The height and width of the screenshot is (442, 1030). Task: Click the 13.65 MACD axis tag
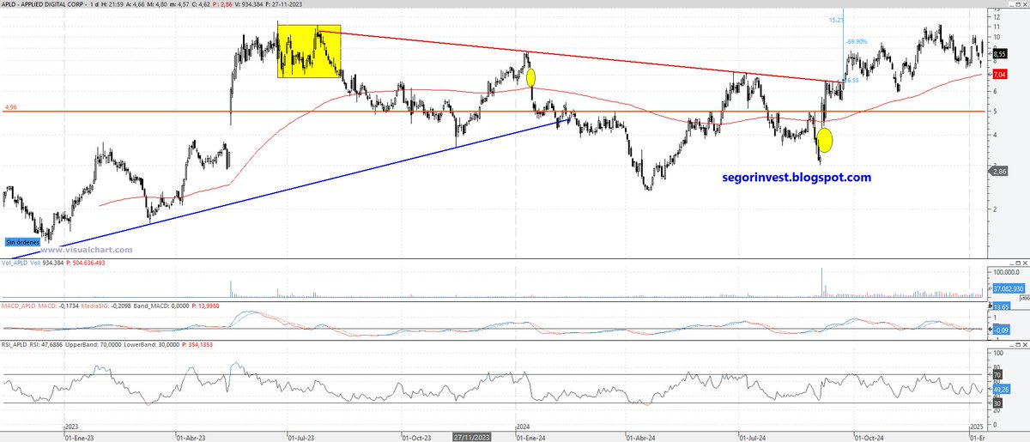pyautogui.click(x=1001, y=306)
